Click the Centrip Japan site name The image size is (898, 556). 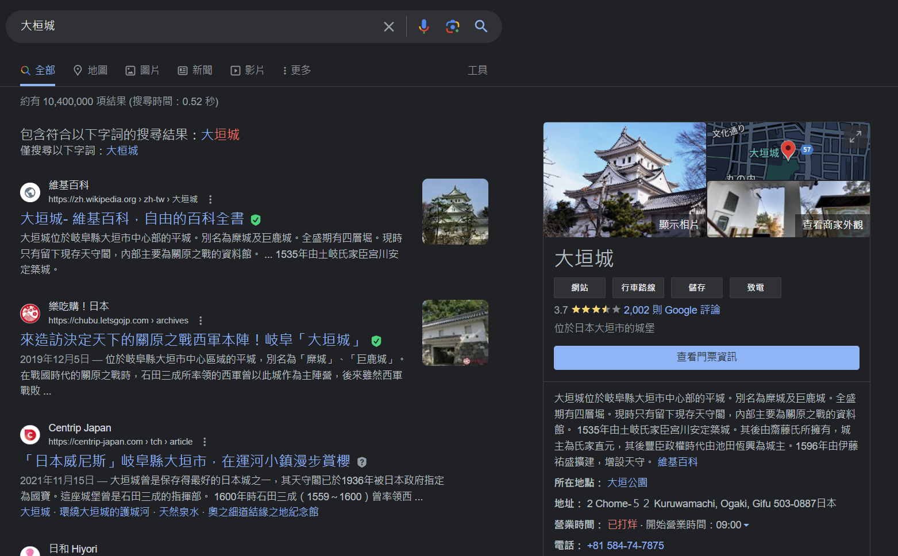pos(80,428)
